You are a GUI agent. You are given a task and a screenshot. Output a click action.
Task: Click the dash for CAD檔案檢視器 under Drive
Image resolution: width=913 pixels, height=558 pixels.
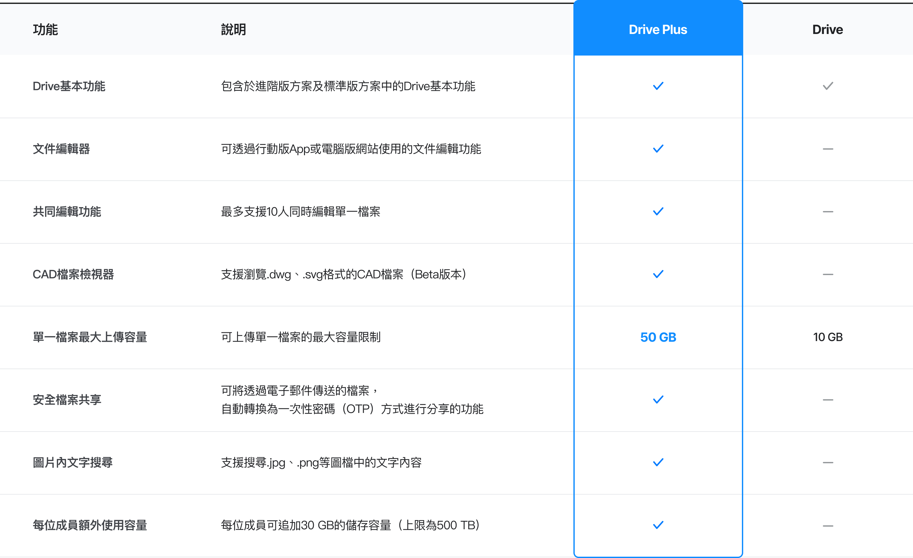(x=828, y=274)
